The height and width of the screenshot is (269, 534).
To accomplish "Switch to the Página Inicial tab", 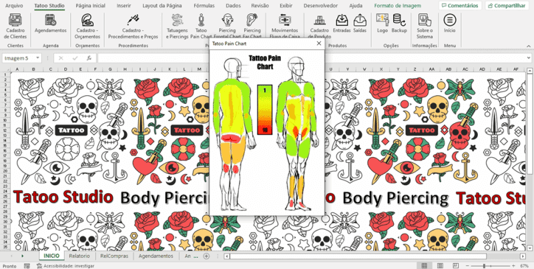I will (90, 5).
